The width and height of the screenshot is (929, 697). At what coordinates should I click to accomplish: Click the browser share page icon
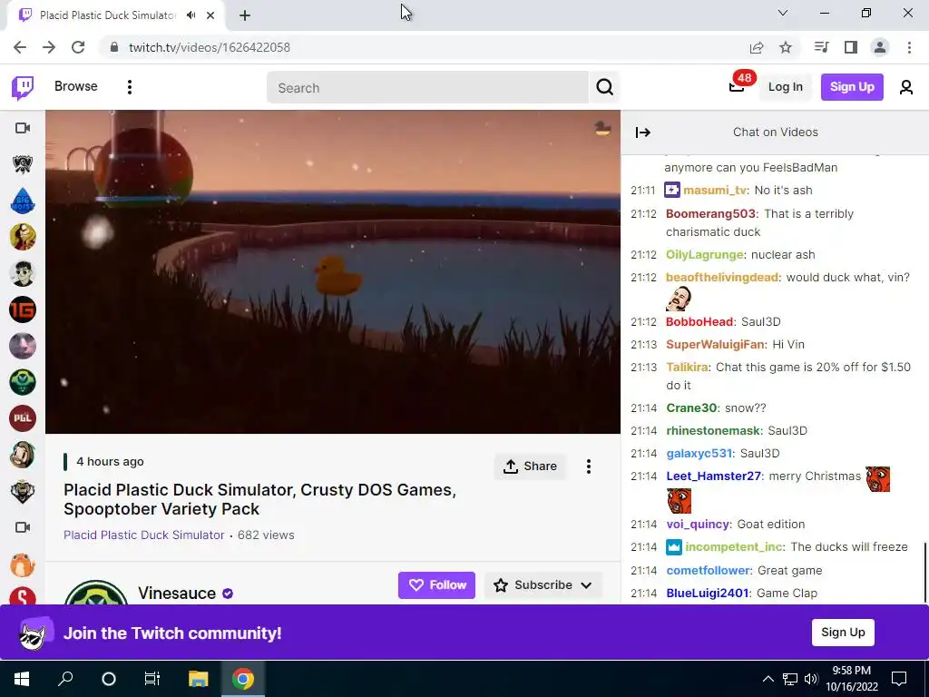point(757,47)
